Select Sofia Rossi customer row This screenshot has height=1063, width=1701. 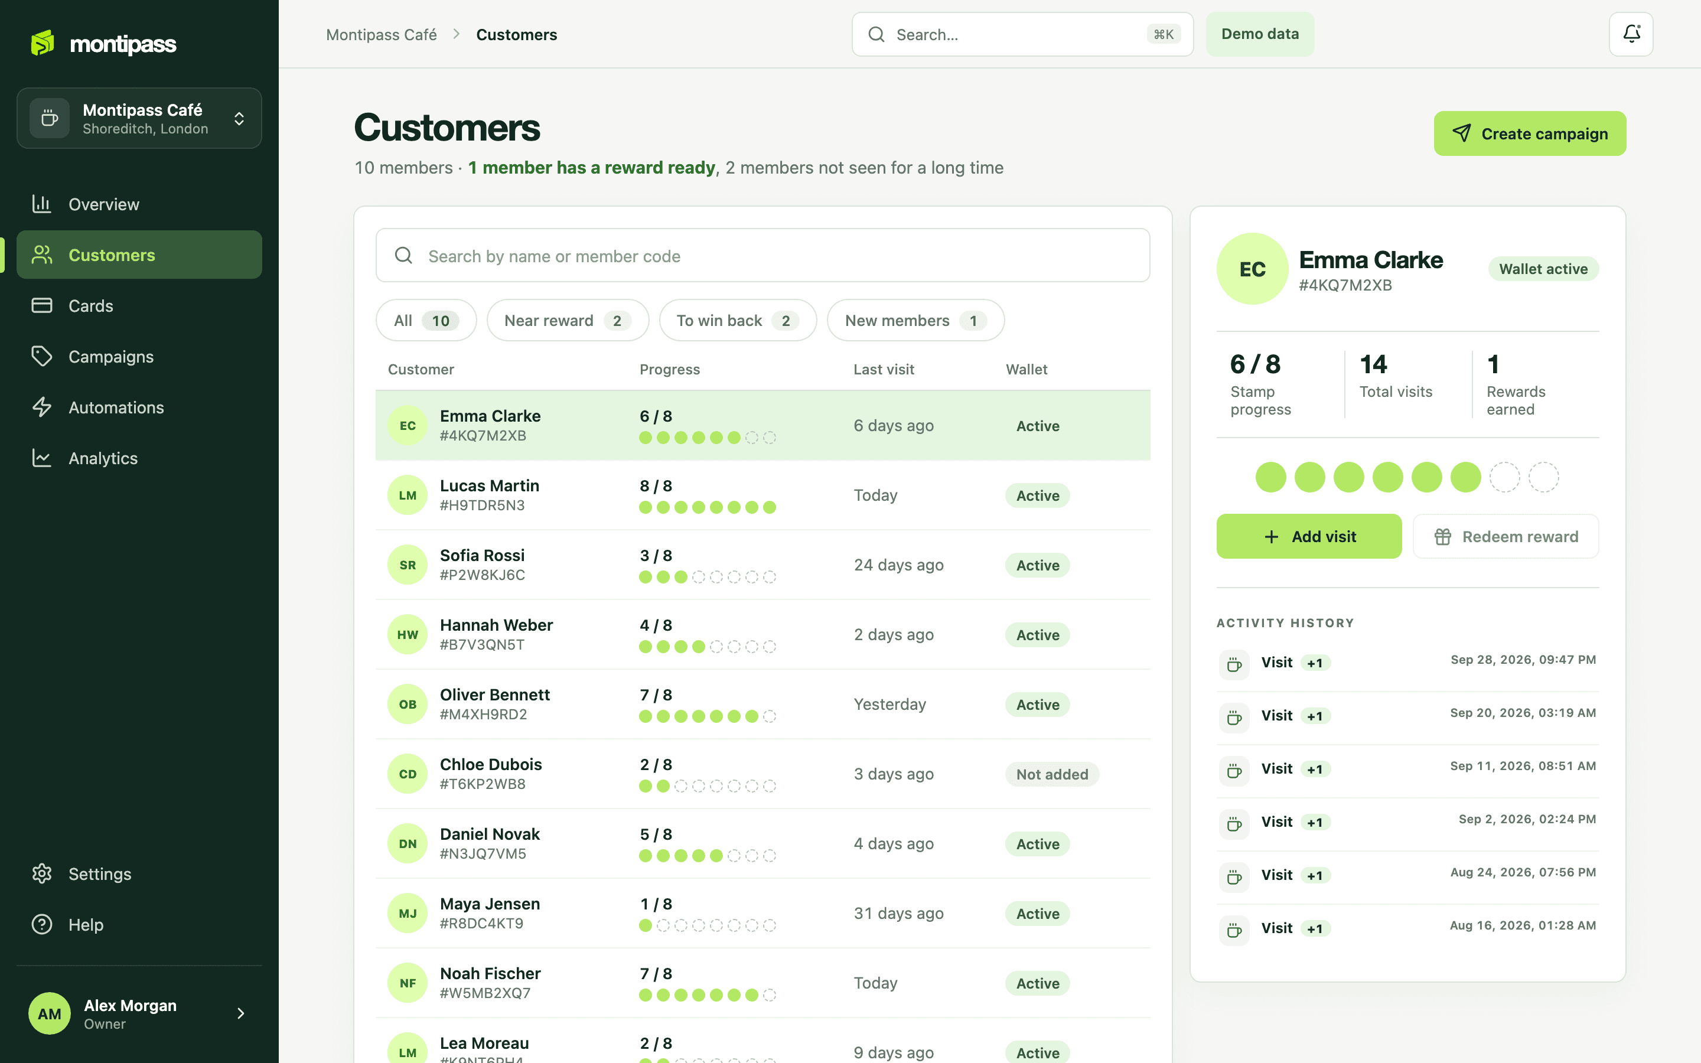click(762, 565)
